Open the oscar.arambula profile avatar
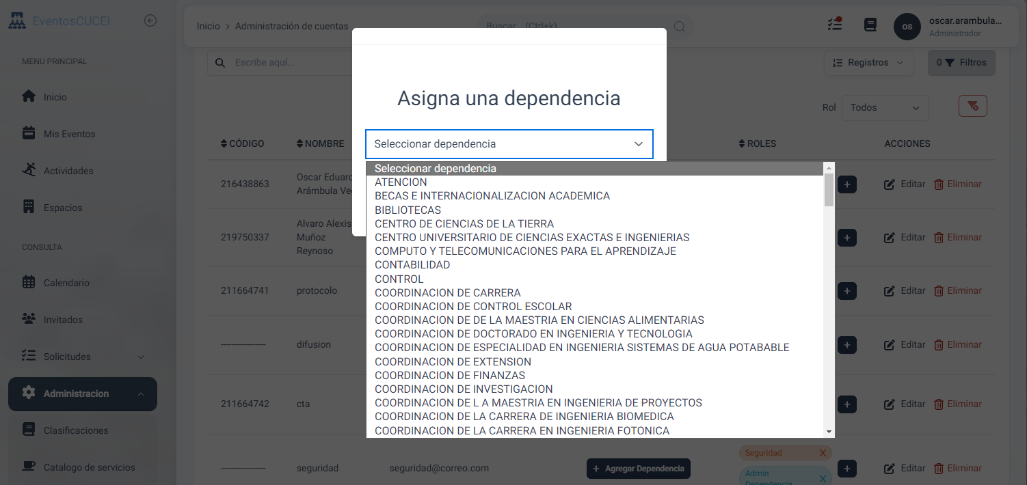This screenshot has width=1027, height=485. 907,27
